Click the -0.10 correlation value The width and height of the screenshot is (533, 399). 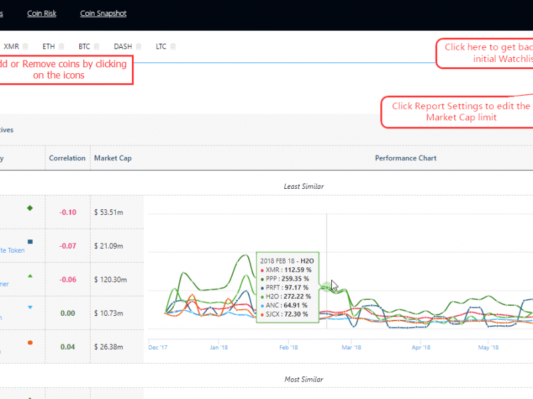pyautogui.click(x=67, y=213)
